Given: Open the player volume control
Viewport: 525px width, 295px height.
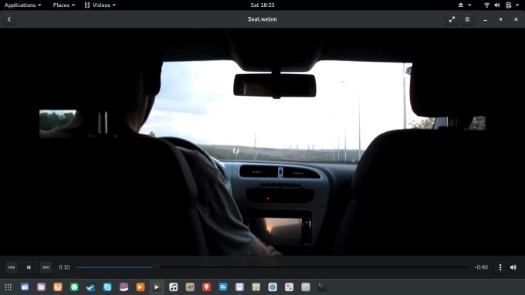Looking at the screenshot, I should pyautogui.click(x=513, y=267).
